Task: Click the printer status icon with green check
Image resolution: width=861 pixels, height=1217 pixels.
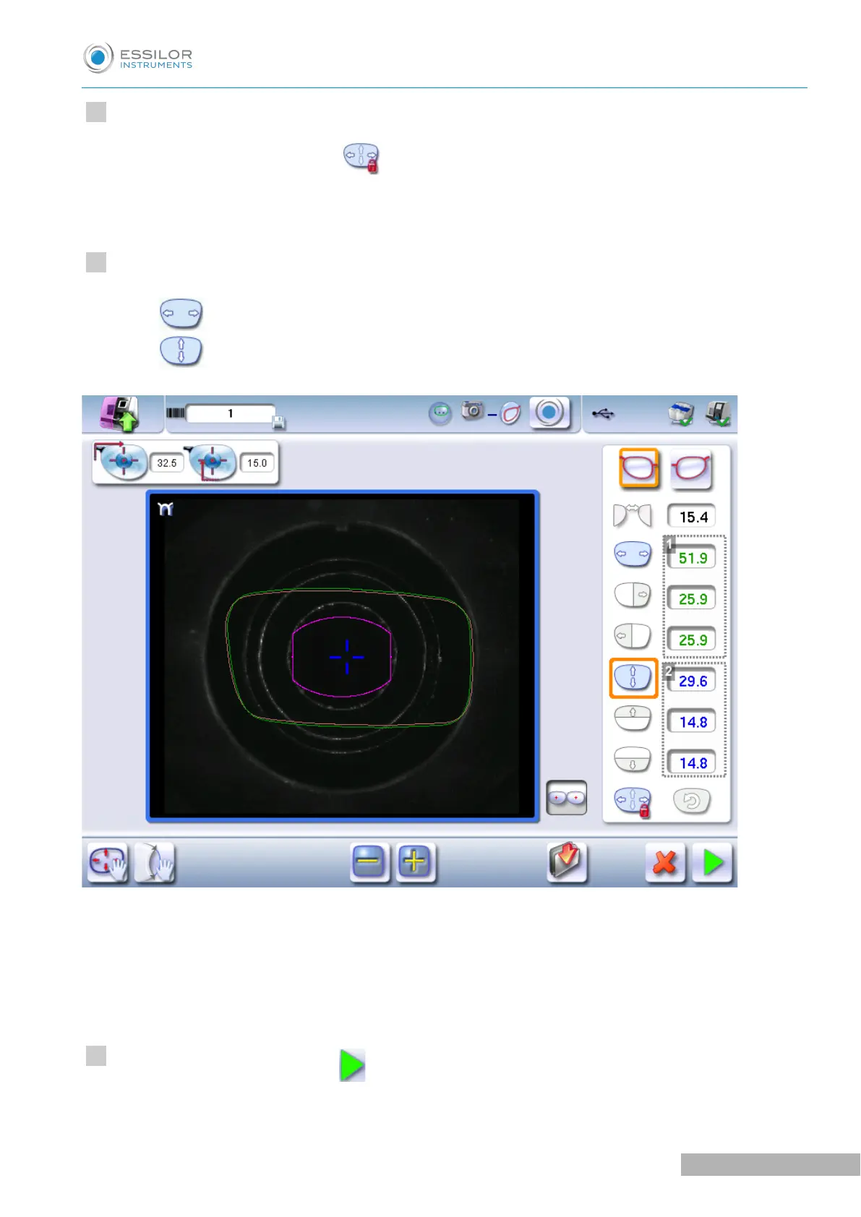Action: (x=681, y=413)
